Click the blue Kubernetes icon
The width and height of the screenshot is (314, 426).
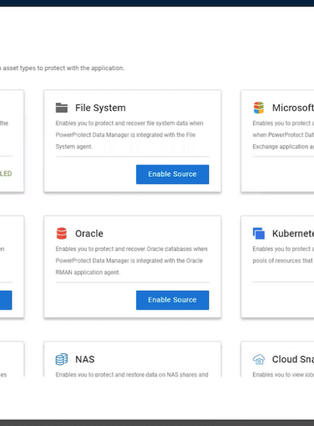coord(258,233)
